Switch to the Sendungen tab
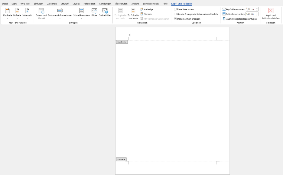The width and height of the screenshot is (283, 175). click(x=105, y=4)
